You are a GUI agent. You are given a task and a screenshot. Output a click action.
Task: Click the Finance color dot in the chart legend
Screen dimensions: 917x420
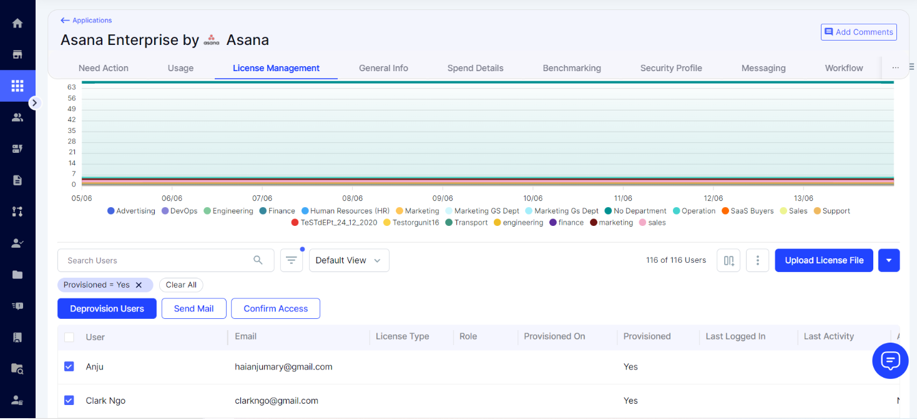[262, 211]
